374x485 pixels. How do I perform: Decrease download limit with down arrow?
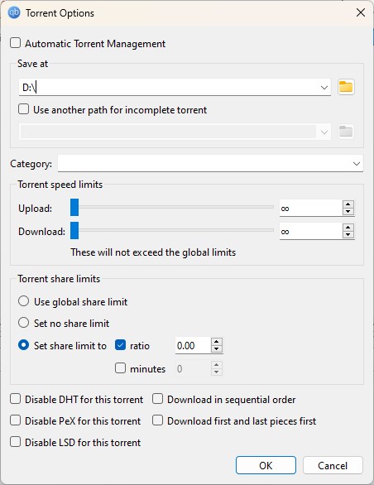point(348,235)
